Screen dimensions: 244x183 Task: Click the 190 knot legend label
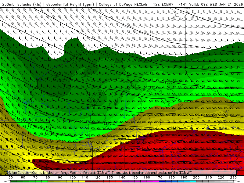coord(184,178)
